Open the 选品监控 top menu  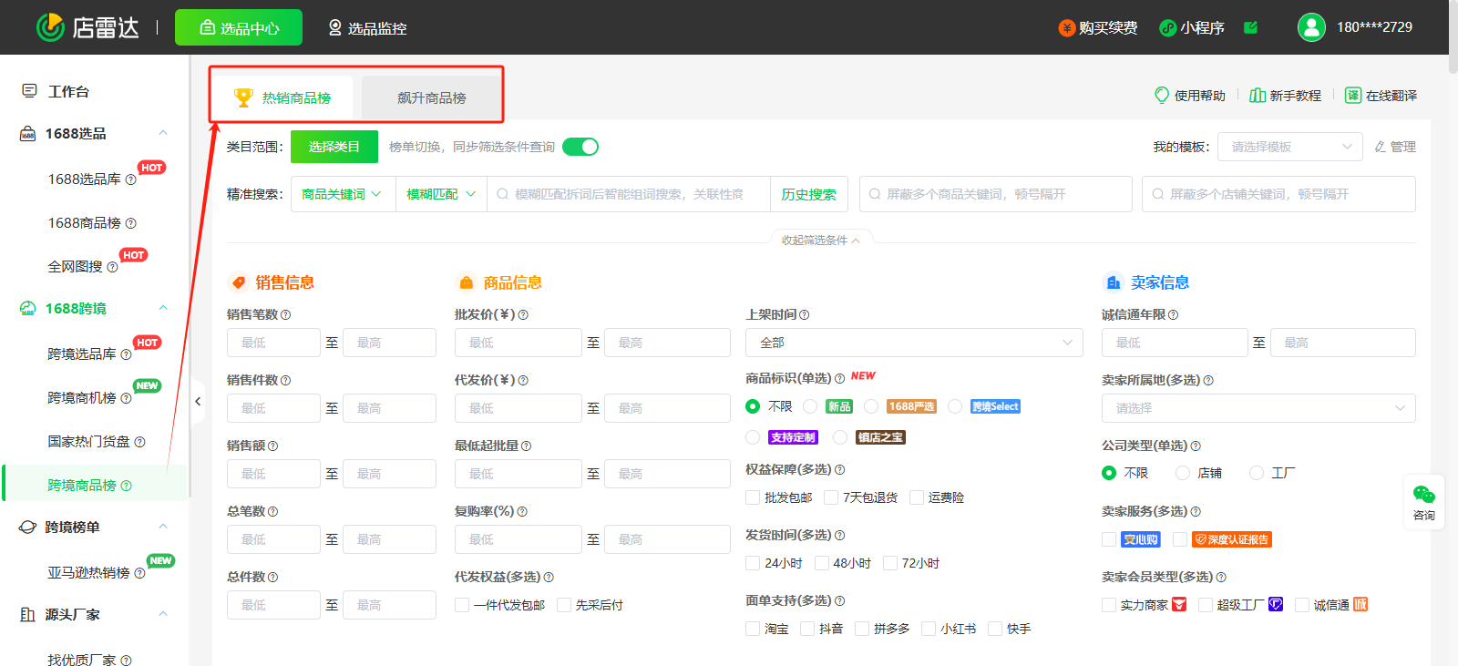pos(367,28)
